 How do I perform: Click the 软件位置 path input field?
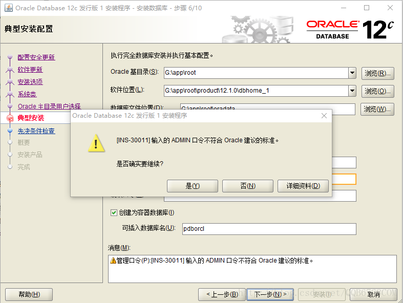coord(256,91)
